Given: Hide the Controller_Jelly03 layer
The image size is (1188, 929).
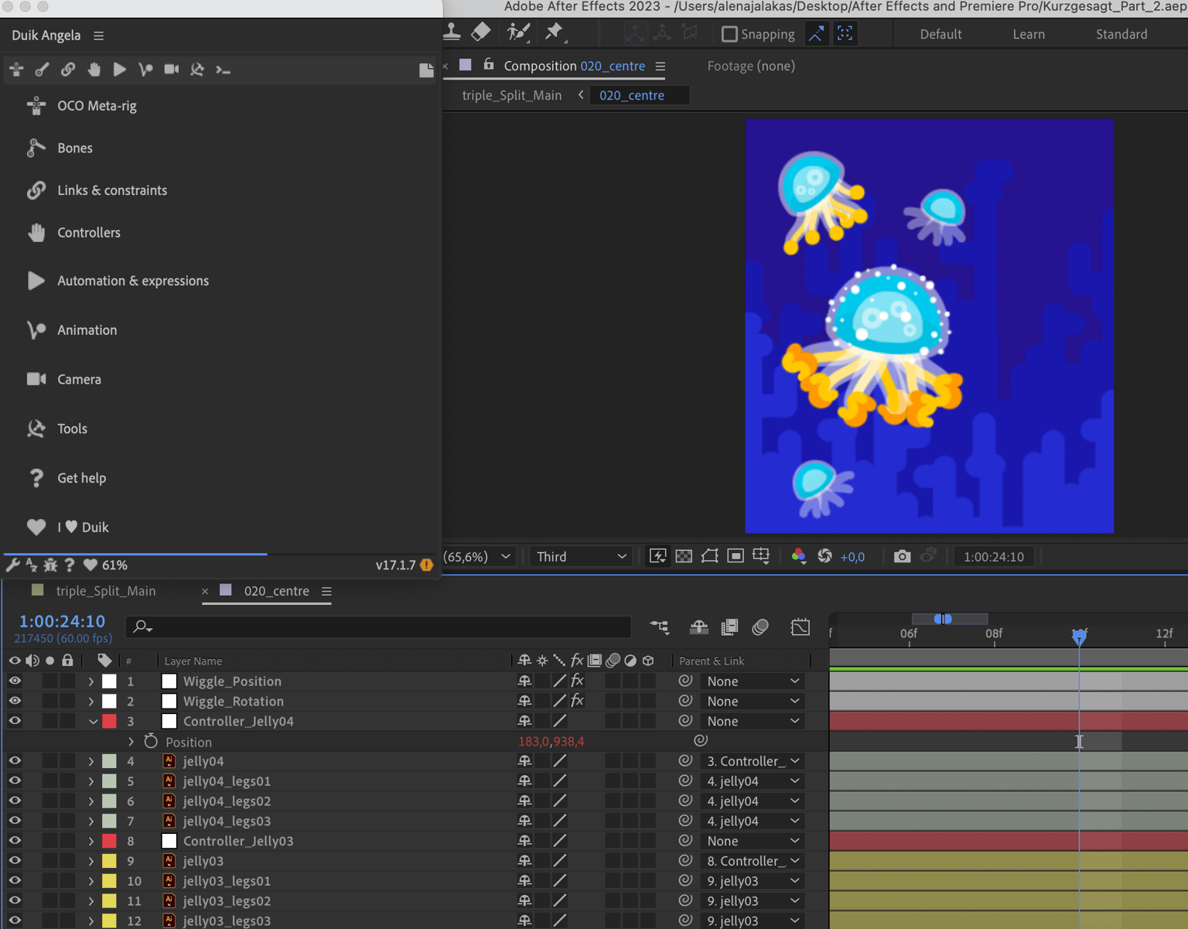Looking at the screenshot, I should [x=15, y=841].
